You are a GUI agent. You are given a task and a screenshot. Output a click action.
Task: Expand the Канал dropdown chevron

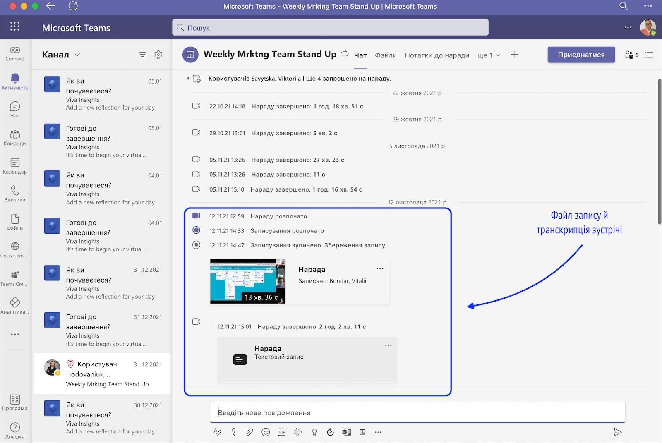77,55
